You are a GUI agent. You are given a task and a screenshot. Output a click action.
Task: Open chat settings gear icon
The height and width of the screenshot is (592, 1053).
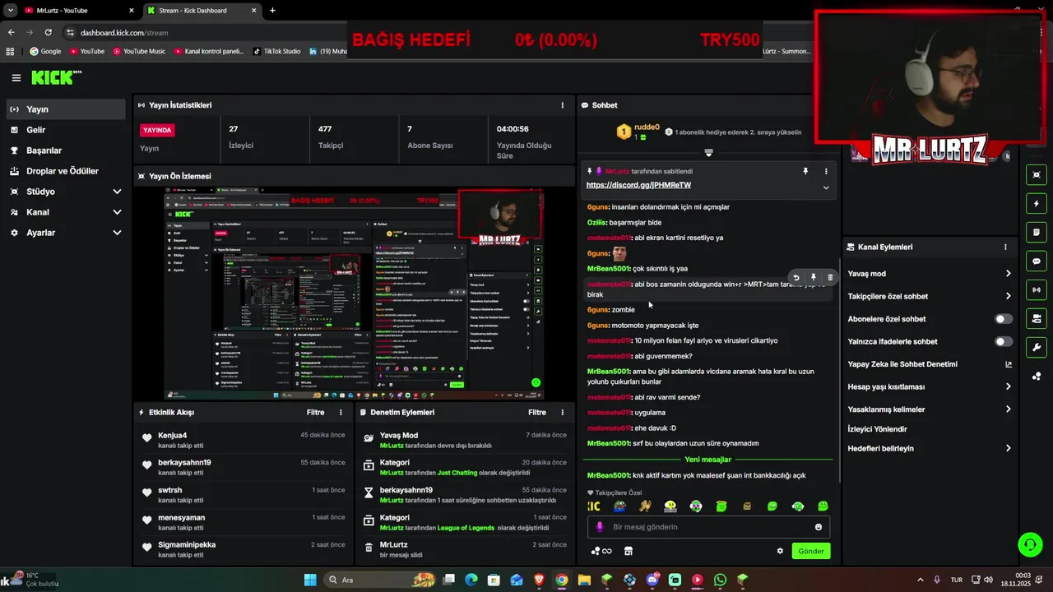780,551
